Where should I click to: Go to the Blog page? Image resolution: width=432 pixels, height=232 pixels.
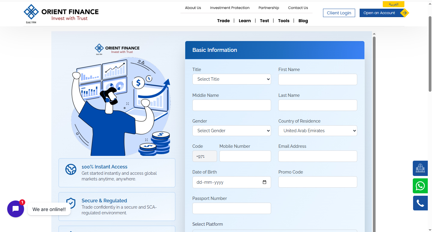(303, 21)
